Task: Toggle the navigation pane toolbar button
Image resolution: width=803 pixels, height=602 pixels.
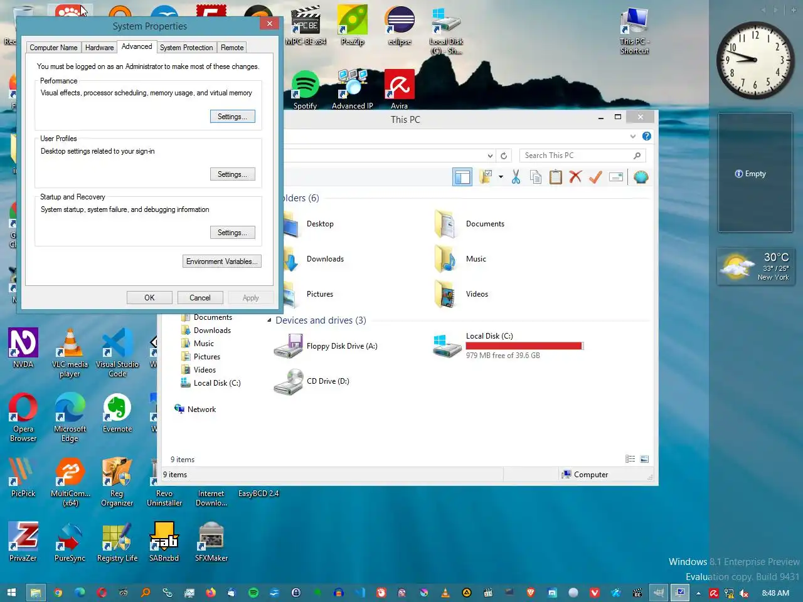Action: 462,177
